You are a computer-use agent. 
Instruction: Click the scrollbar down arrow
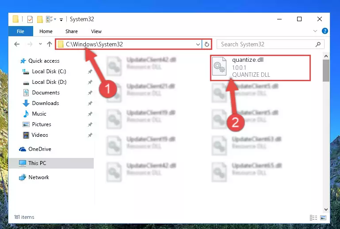pyautogui.click(x=326, y=210)
